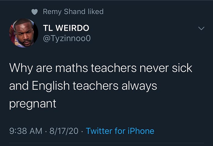Open TL WEIRDO's profile picture
Viewport: 213px width, 146px height.
point(24,33)
